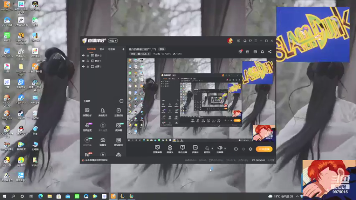Switch to the first orange scene tab
Image resolution: width=356 pixels, height=200 pixels.
(91, 49)
